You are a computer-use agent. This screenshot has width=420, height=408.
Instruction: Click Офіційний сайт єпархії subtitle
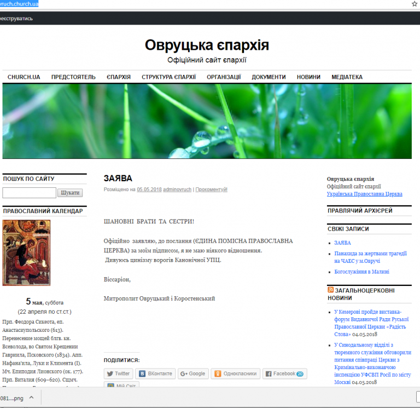(207, 60)
